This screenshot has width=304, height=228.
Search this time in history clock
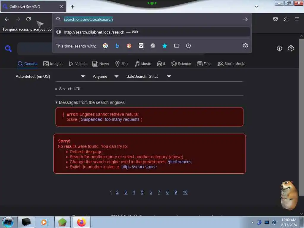click(x=189, y=46)
